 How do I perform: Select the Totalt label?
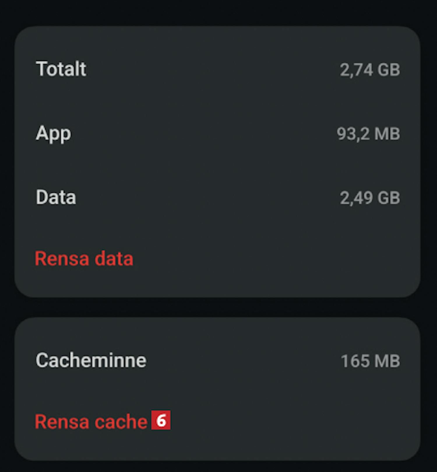pos(61,69)
